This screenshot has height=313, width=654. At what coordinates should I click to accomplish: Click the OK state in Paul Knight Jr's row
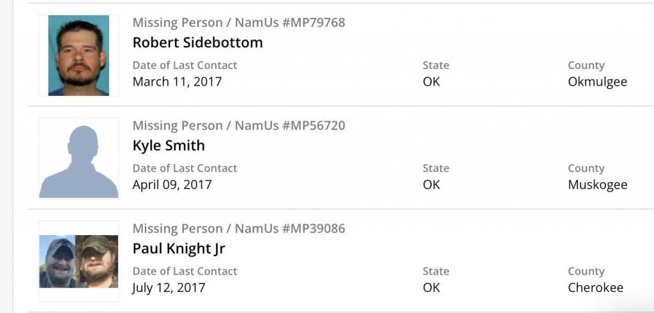[x=431, y=288]
